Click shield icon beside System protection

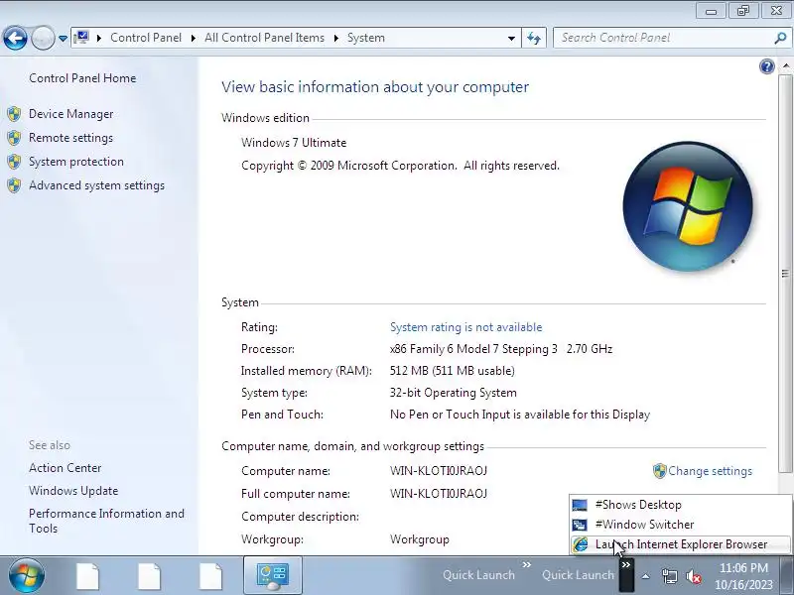tap(14, 162)
